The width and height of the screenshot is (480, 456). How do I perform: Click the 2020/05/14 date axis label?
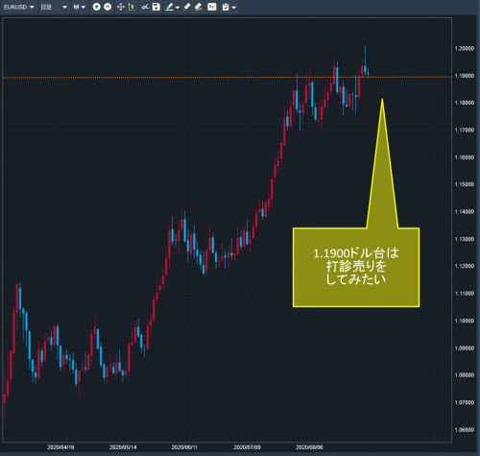click(x=123, y=447)
